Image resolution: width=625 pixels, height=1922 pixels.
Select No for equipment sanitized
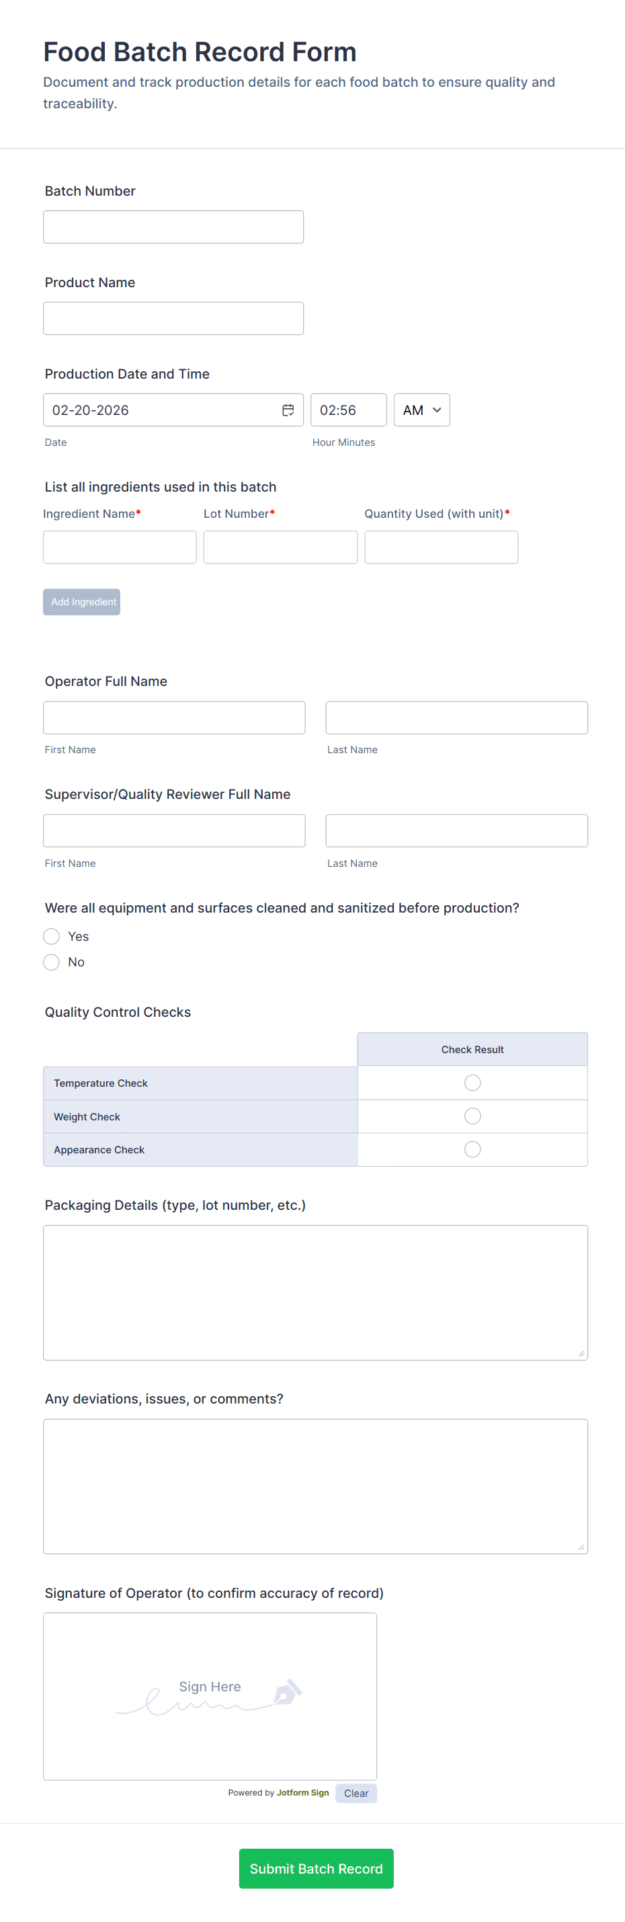click(x=52, y=962)
